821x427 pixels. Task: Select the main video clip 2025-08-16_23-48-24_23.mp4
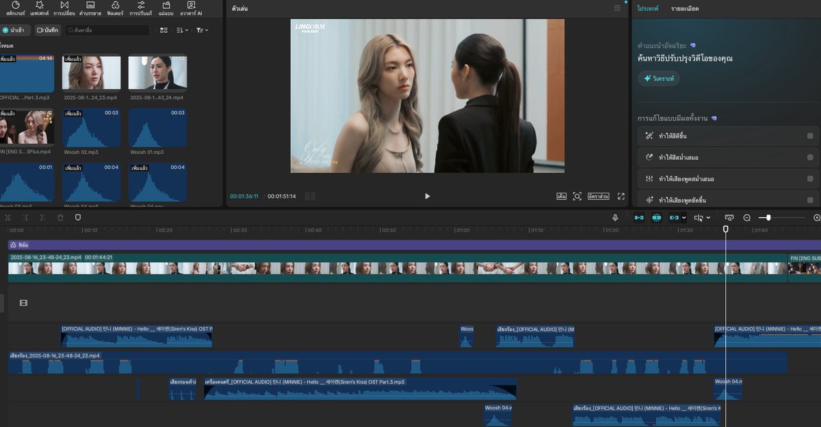click(398, 268)
